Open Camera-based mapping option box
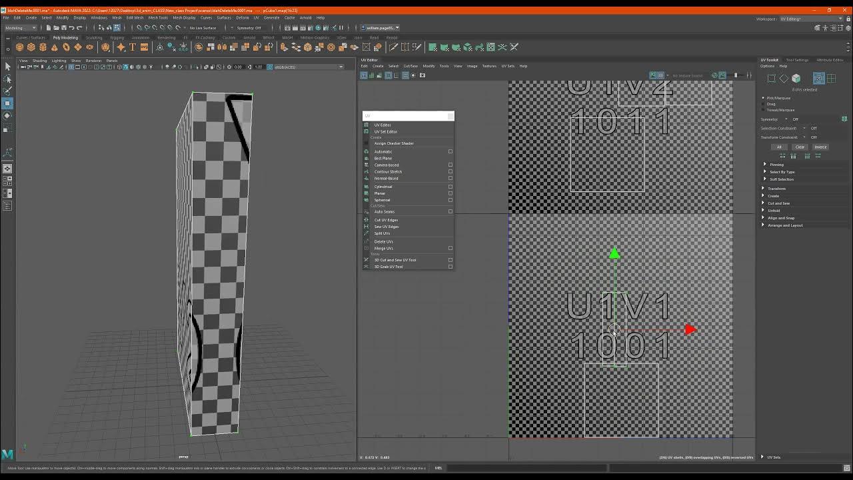 pyautogui.click(x=450, y=165)
